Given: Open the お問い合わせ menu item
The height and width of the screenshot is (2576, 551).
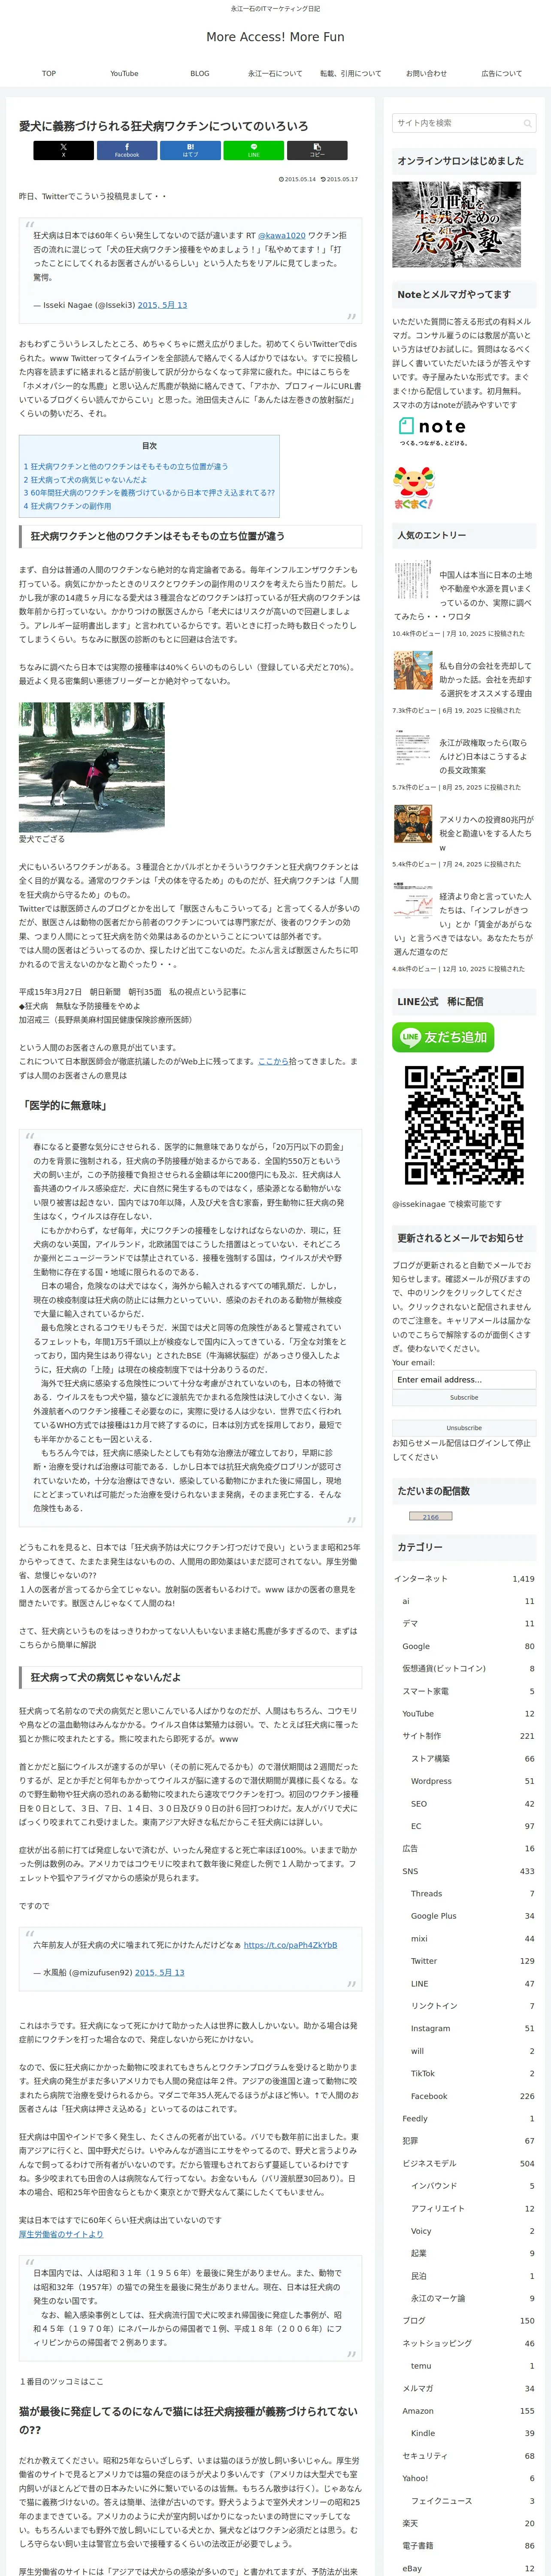Looking at the screenshot, I should point(426,73).
